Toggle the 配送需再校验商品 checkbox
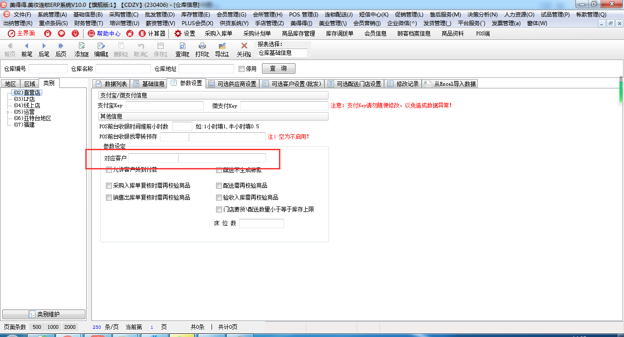The height and width of the screenshot is (337, 624). click(219, 186)
